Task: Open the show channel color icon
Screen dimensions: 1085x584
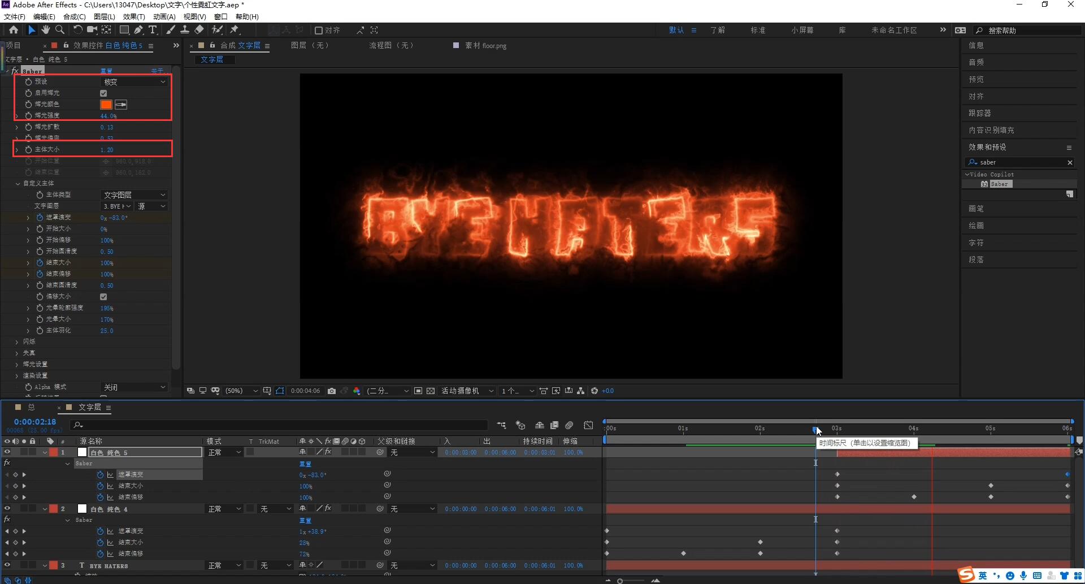Action: click(357, 391)
